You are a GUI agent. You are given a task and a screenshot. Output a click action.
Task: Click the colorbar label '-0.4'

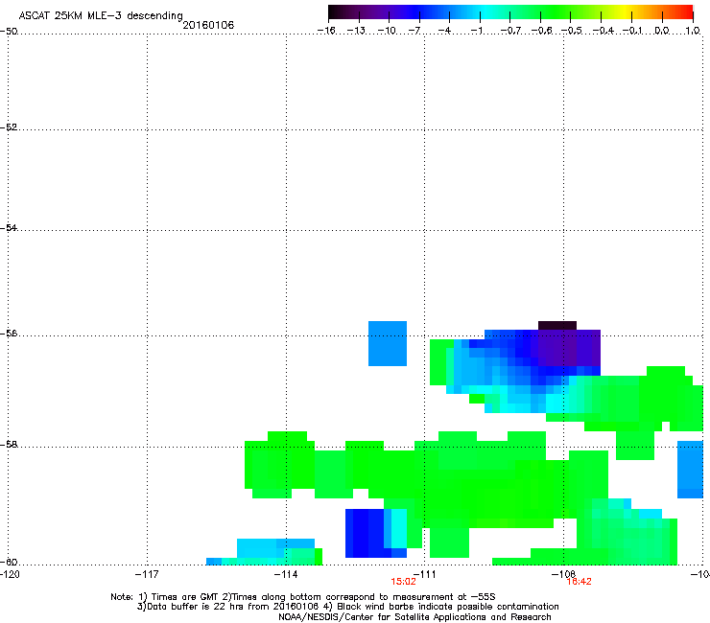[603, 31]
